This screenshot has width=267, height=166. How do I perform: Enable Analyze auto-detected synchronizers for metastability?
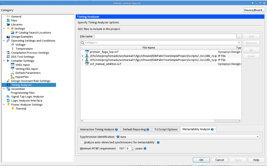tap(82, 142)
